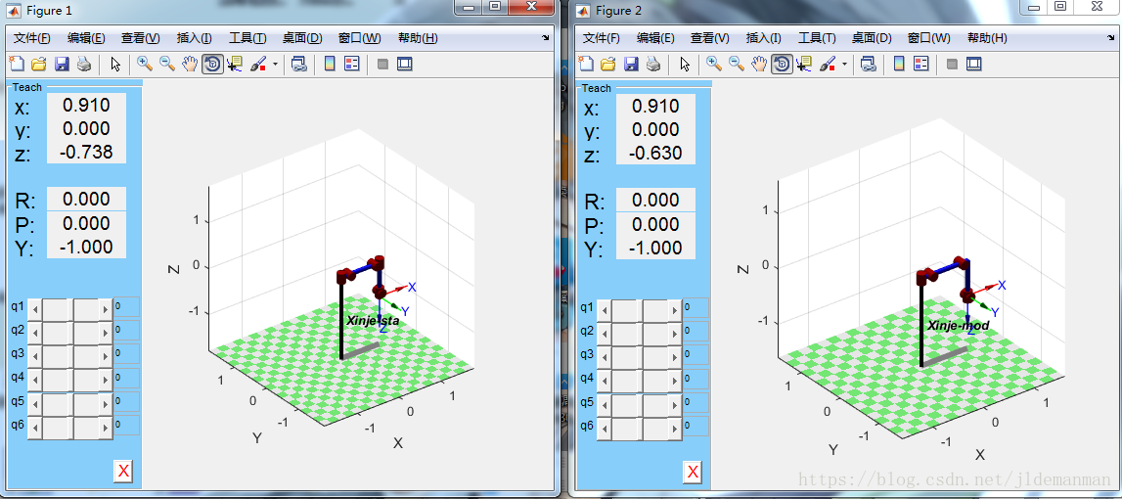Select Brush tool in Figure 1 toolbar
This screenshot has height=499, width=1122.
[258, 65]
